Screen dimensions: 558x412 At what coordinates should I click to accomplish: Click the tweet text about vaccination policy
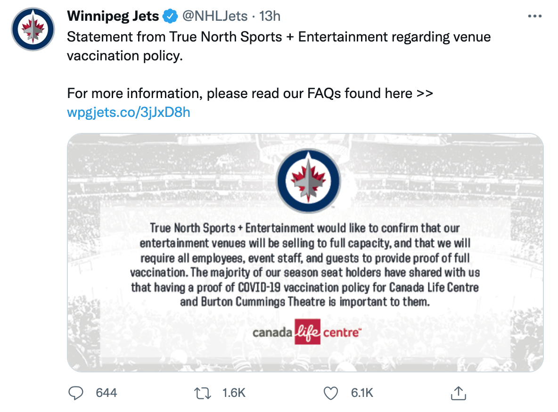(x=279, y=46)
